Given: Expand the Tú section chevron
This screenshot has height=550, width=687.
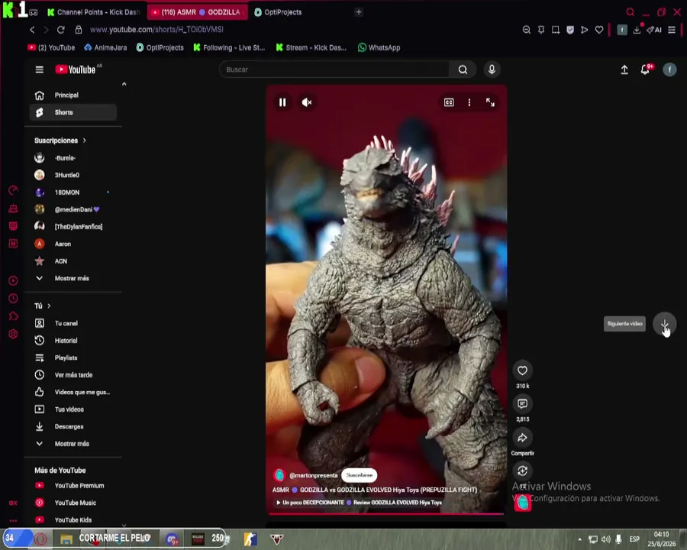Looking at the screenshot, I should 49,306.
